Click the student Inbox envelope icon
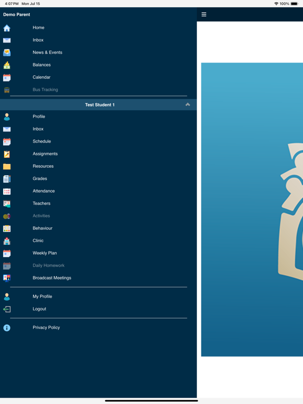 (7, 129)
